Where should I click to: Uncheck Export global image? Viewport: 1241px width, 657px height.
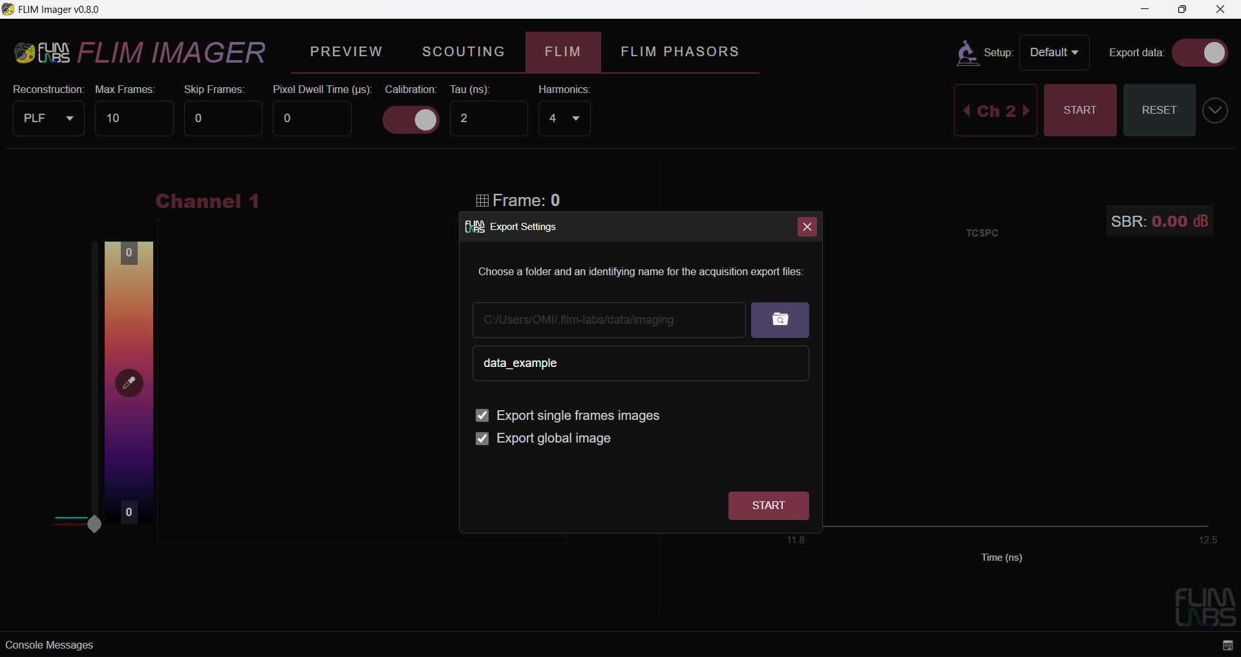[x=482, y=439]
